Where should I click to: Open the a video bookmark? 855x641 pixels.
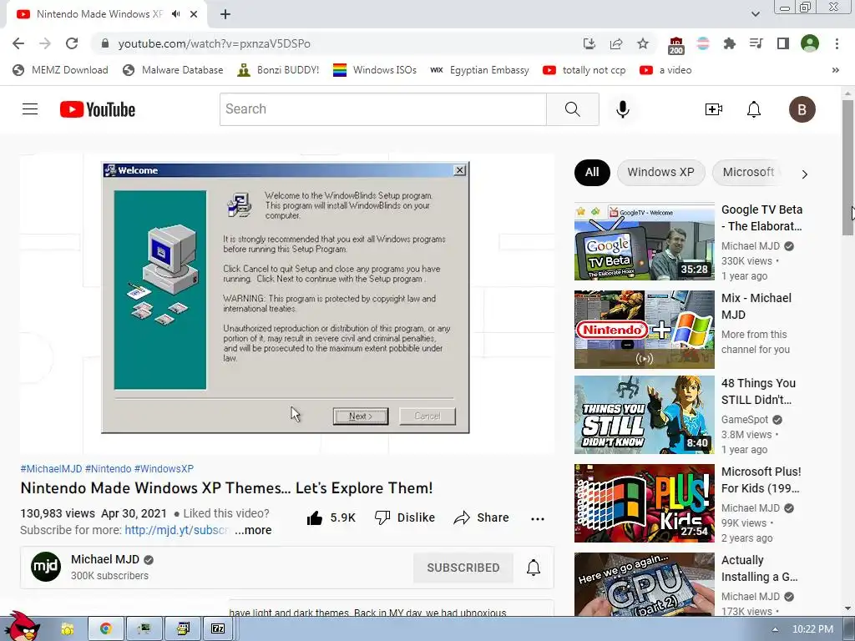665,70
